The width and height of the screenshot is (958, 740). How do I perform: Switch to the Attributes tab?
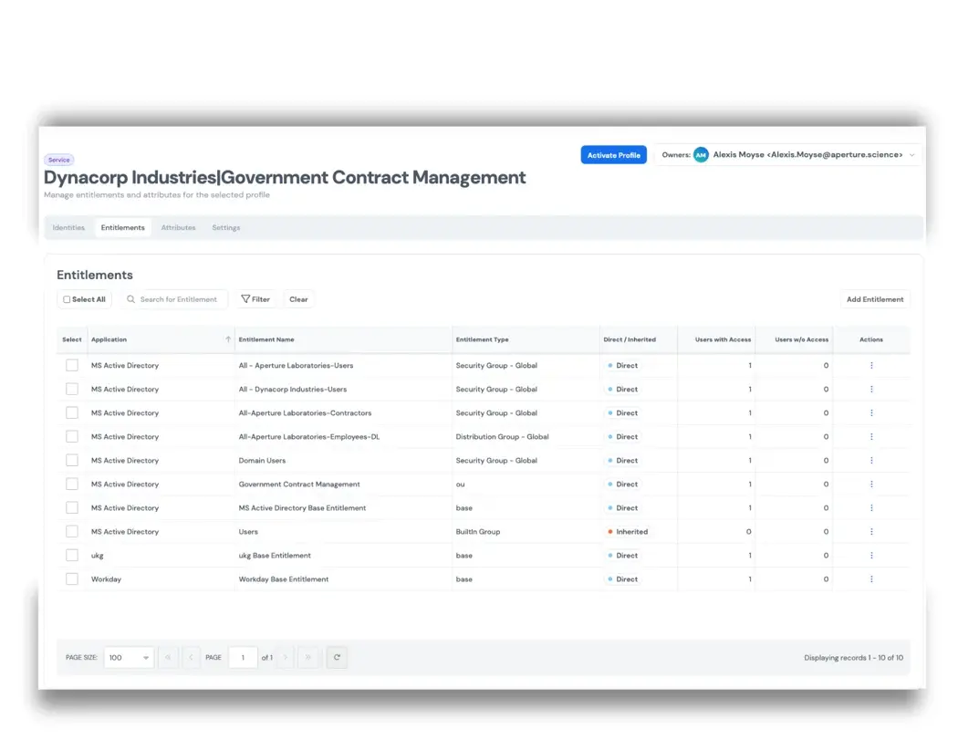(x=178, y=227)
